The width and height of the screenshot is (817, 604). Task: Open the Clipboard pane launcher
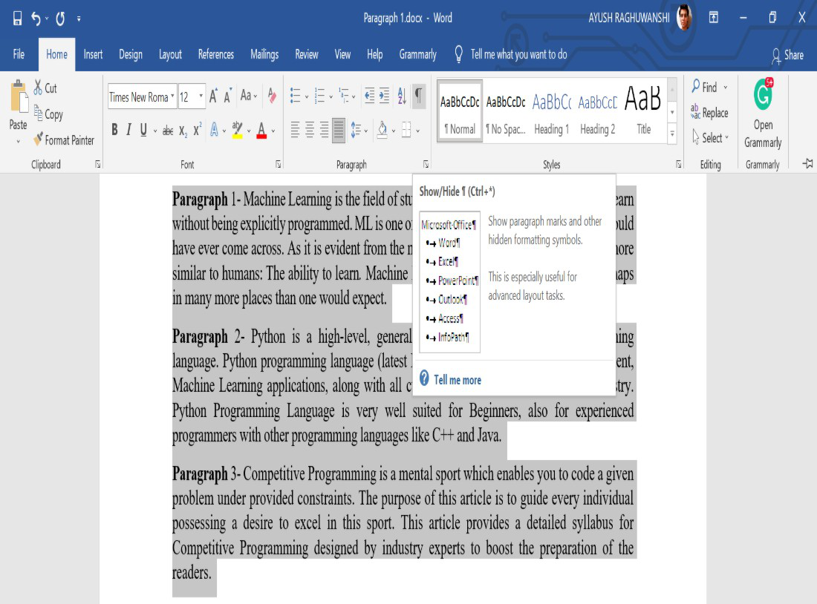tap(98, 165)
